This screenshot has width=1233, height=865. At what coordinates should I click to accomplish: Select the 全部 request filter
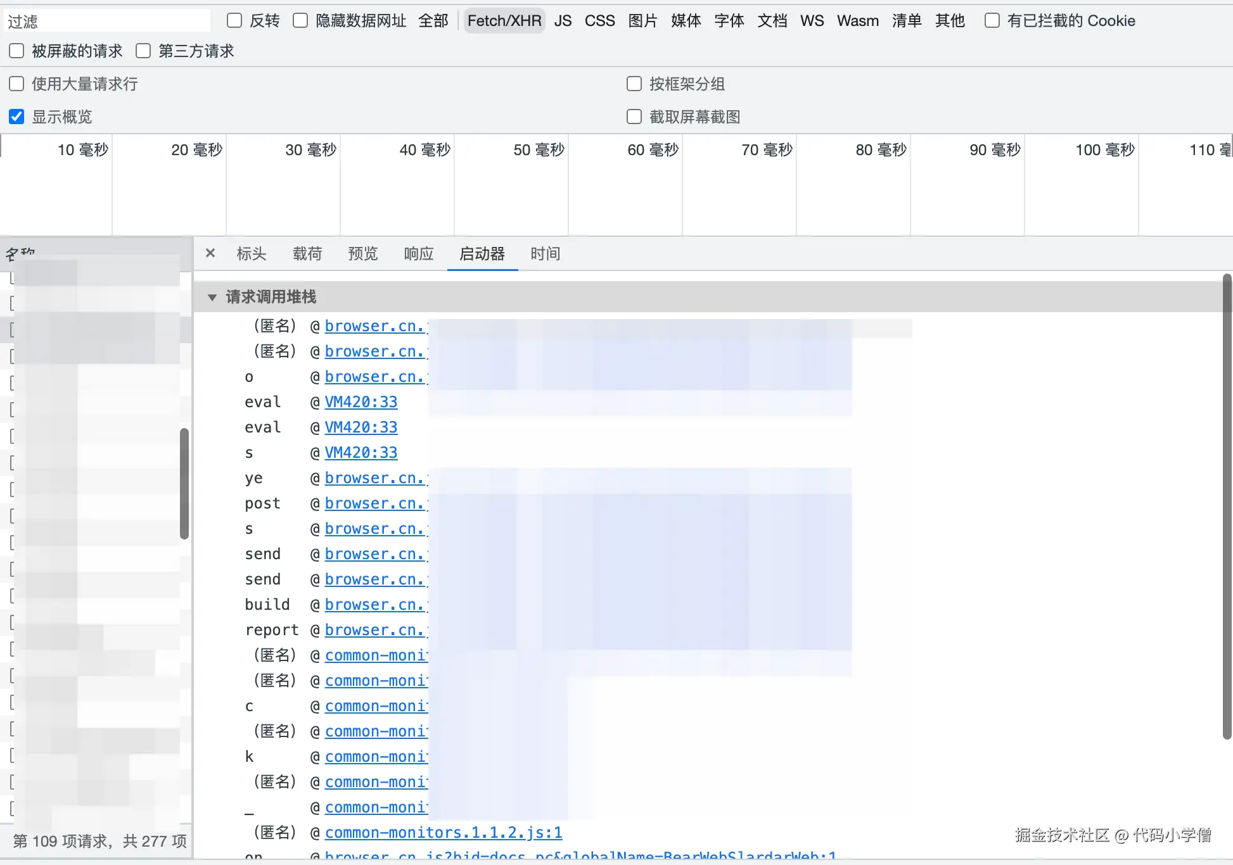pyautogui.click(x=433, y=21)
